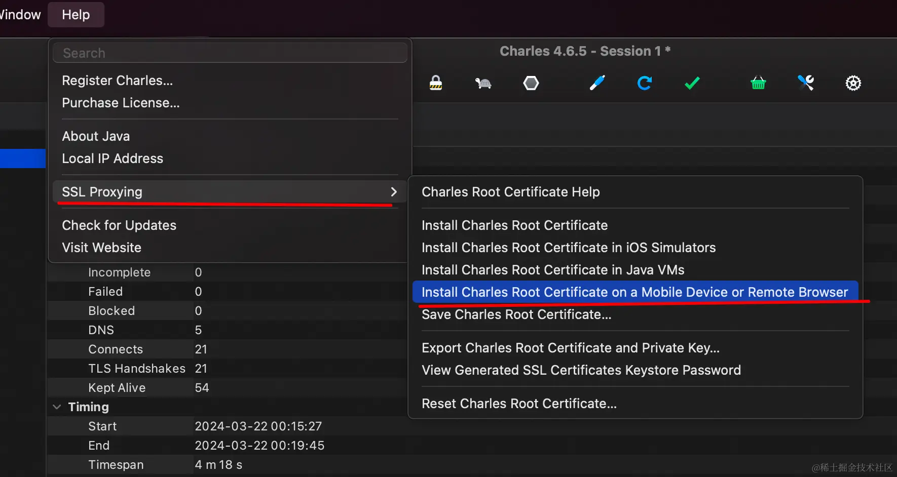897x477 pixels.
Task: Open Charles Root Certificate Help
Action: (636, 192)
